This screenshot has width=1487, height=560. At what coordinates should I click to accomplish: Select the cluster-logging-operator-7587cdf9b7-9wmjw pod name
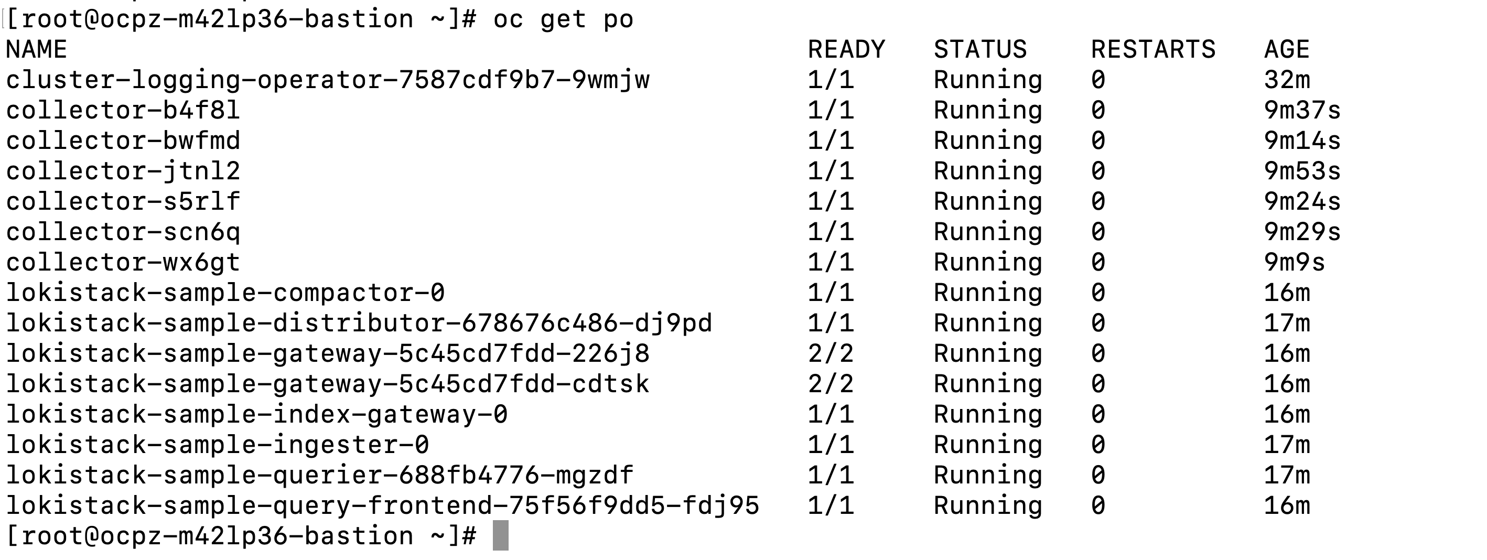328,80
